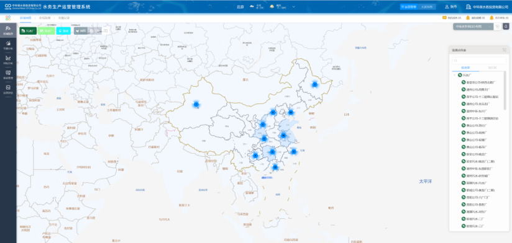Switch to the 在线监测 tab

click(x=45, y=18)
